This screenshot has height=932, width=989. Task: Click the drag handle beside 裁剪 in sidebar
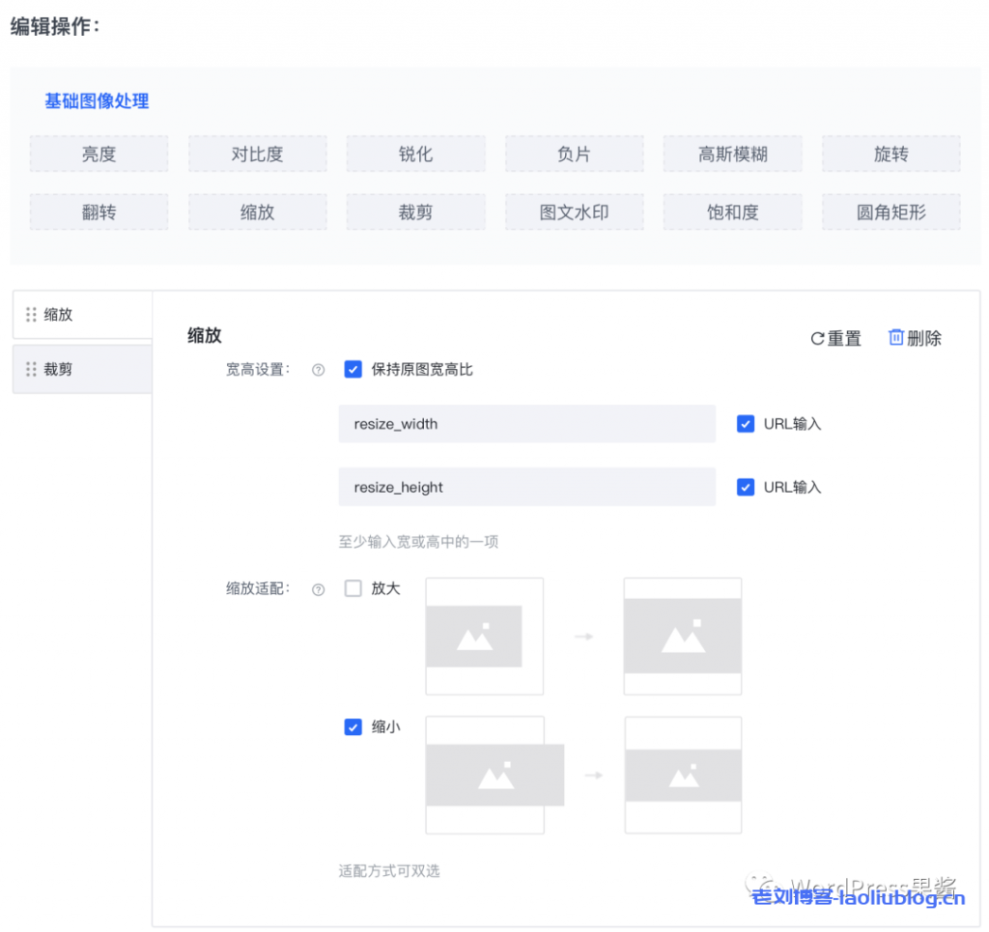[x=30, y=369]
